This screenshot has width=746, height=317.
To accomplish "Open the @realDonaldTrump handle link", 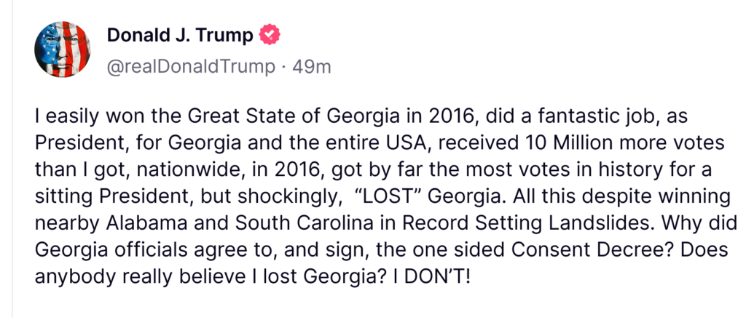I will click(x=191, y=67).
